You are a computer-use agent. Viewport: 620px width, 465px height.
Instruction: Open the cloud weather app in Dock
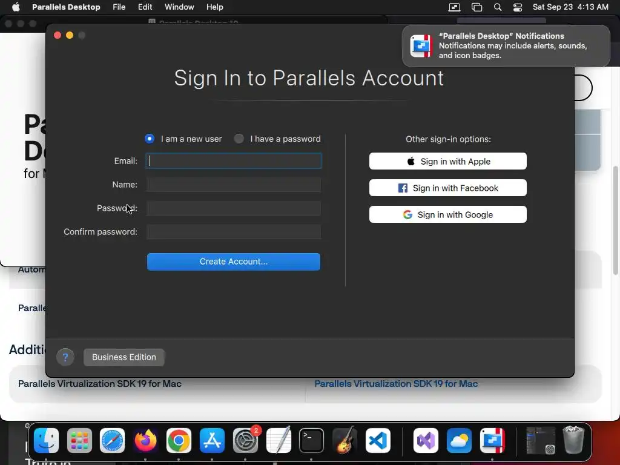click(x=459, y=441)
